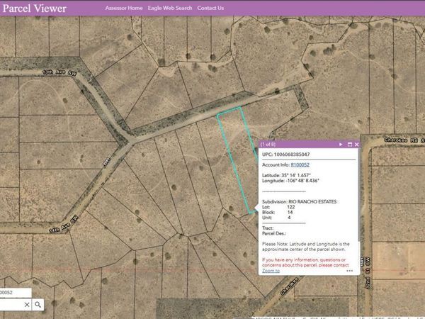Select the 00052 search suggestion
425x319 pixels.
15,293
